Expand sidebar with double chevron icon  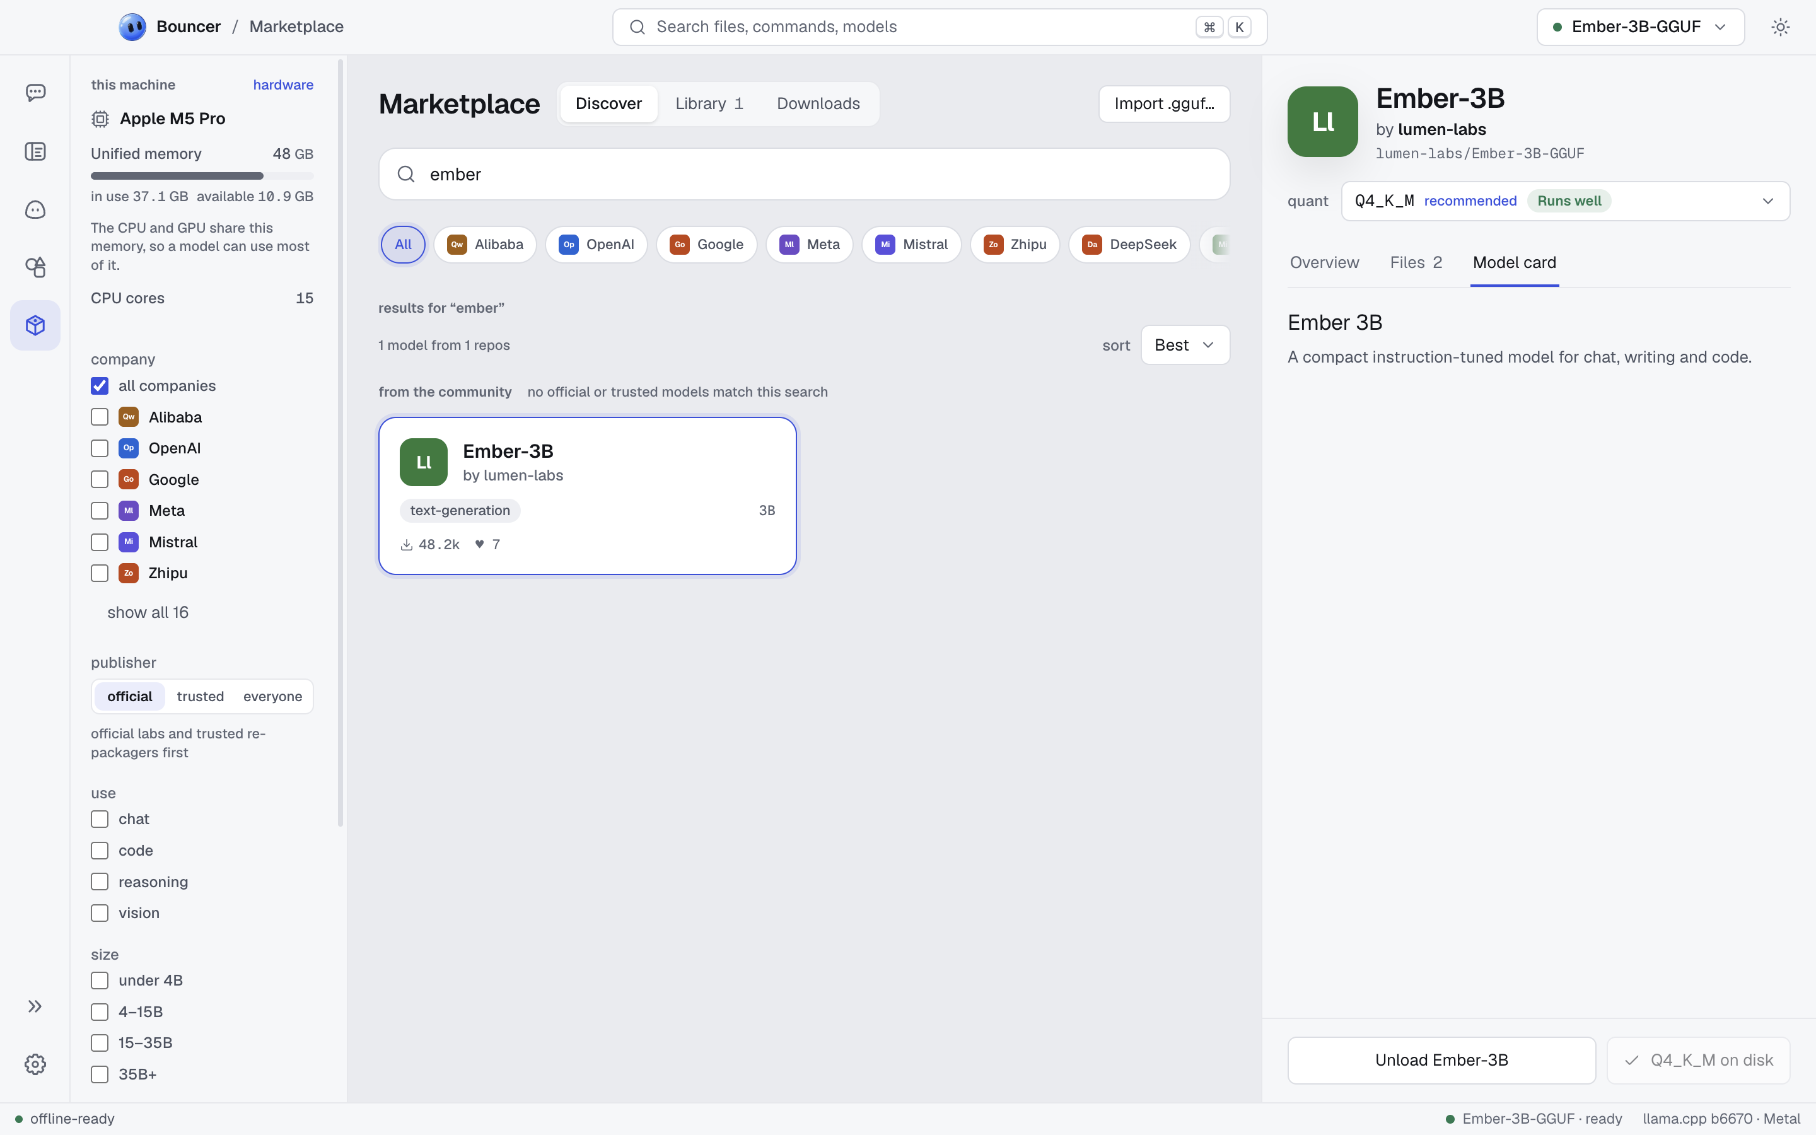[x=35, y=1006]
